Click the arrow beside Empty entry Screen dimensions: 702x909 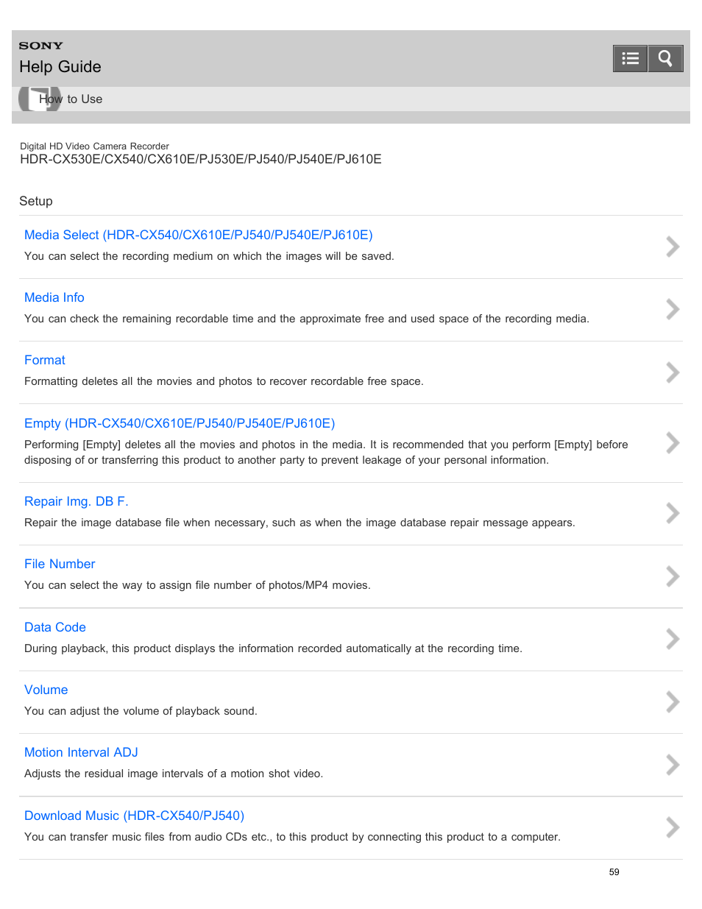[x=672, y=443]
